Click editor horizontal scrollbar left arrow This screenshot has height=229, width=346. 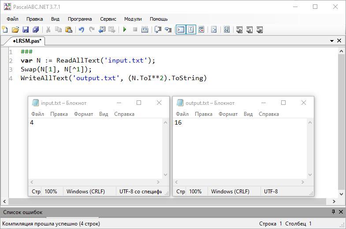pyautogui.click(x=4, y=201)
